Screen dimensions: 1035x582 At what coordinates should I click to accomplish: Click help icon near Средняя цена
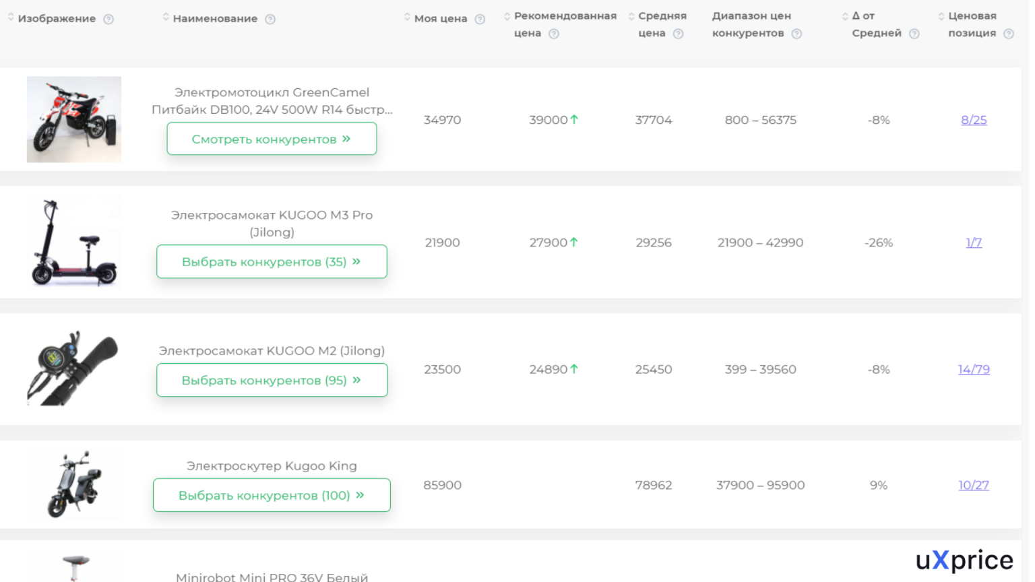click(x=678, y=34)
